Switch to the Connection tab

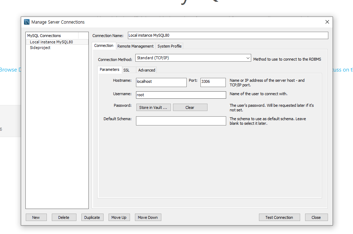(104, 45)
